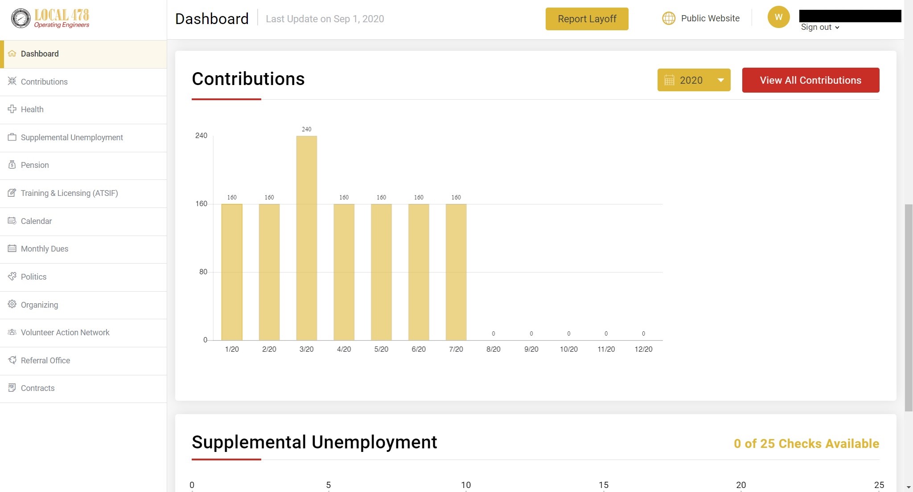Screen dimensions: 913x492
Task: Click the 3/20 contributions bar
Action: tap(307, 238)
